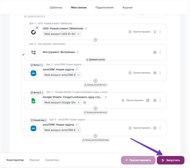Click the pin icon left of branching
The height and width of the screenshot is (168, 190).
tap(23, 55)
